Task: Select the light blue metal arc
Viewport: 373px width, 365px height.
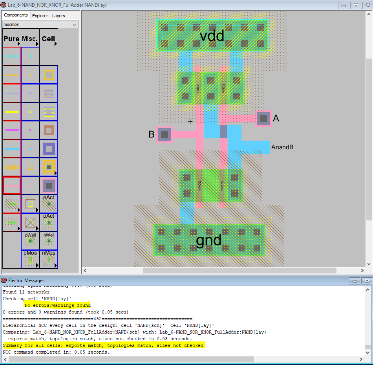Action: point(12,149)
